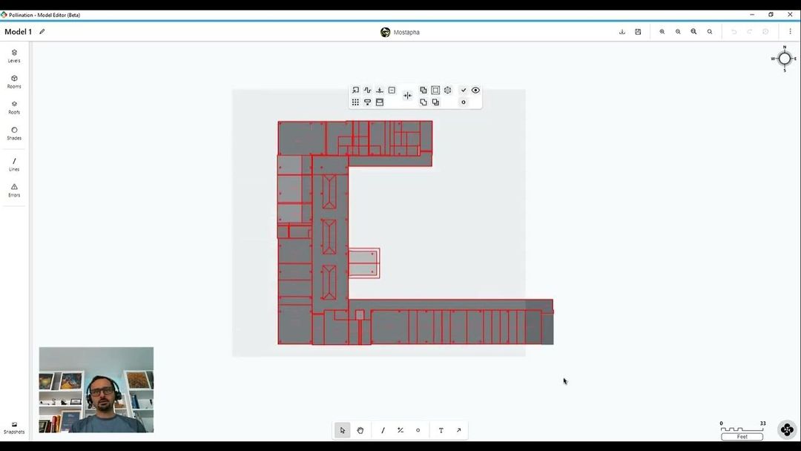
Task: Open the settings gear in the floating toolbar
Action: click(447, 89)
